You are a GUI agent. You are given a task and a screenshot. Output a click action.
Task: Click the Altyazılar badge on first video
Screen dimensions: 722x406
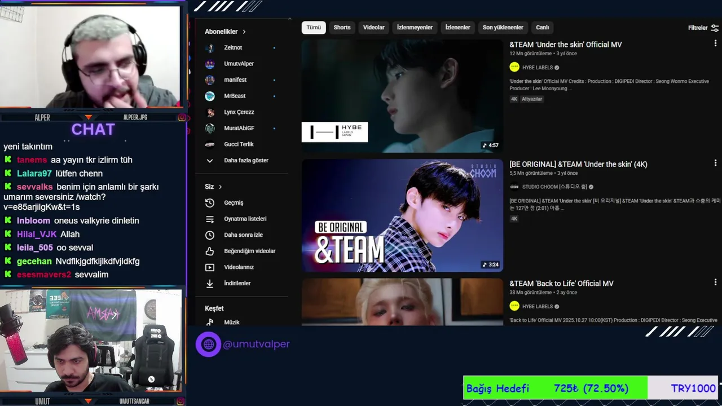tap(532, 99)
